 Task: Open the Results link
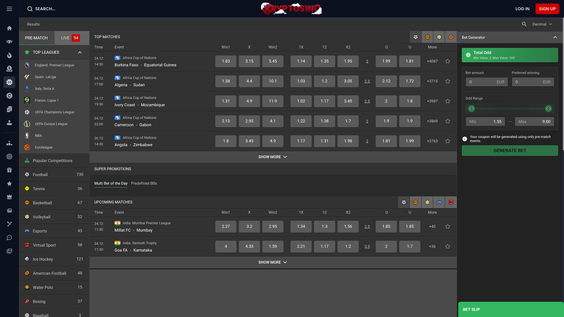[x=33, y=24]
